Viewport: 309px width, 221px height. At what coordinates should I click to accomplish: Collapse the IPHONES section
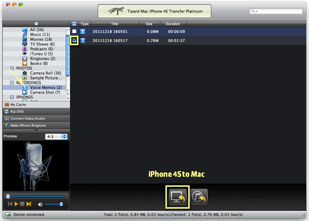(x=12, y=97)
